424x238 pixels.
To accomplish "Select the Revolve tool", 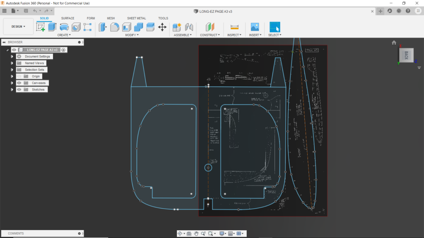I will coord(64,27).
